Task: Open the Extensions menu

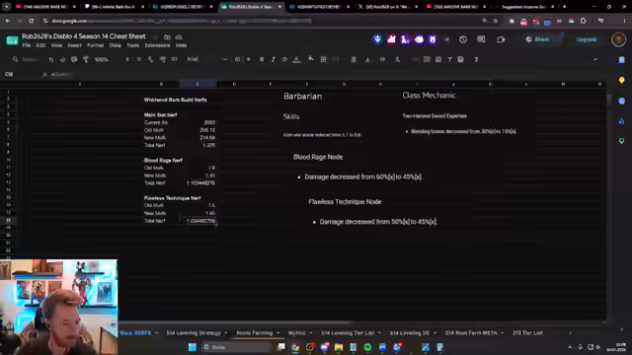Action: point(157,45)
